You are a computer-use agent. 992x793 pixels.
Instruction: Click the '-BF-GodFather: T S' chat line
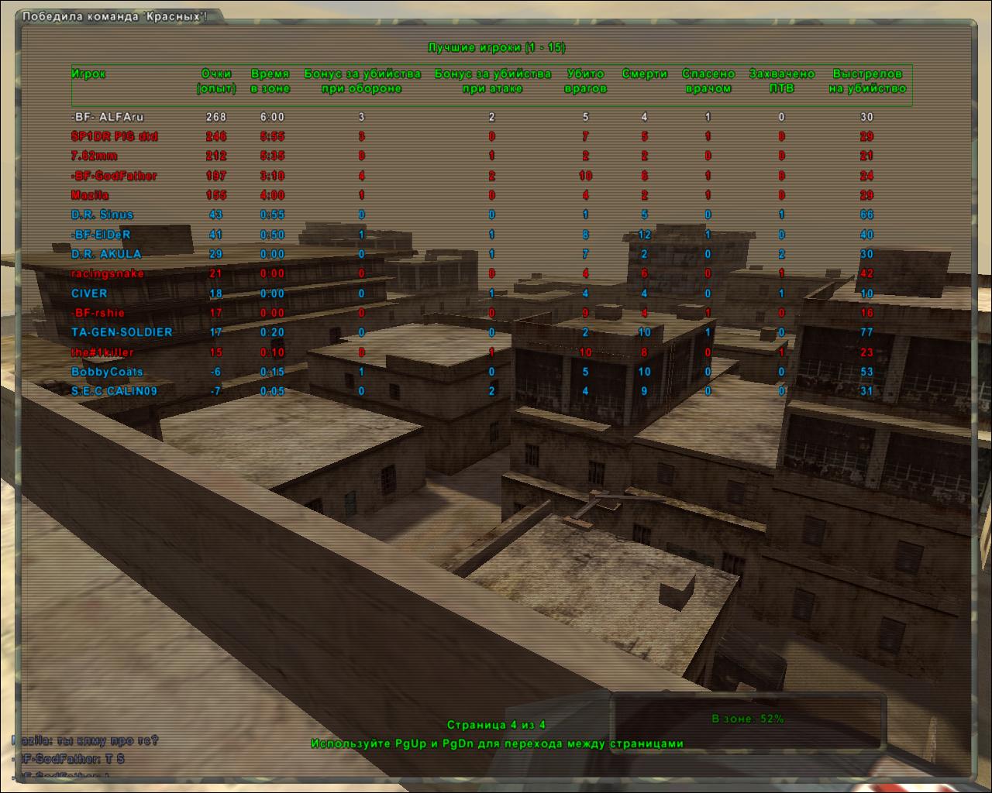click(x=69, y=759)
